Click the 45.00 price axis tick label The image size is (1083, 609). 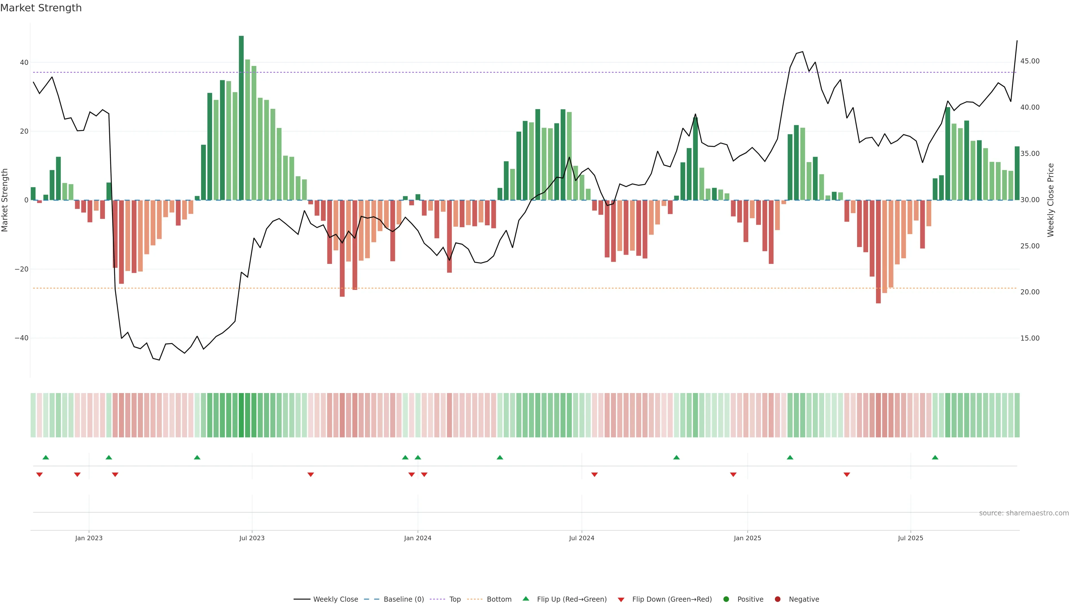[1030, 61]
